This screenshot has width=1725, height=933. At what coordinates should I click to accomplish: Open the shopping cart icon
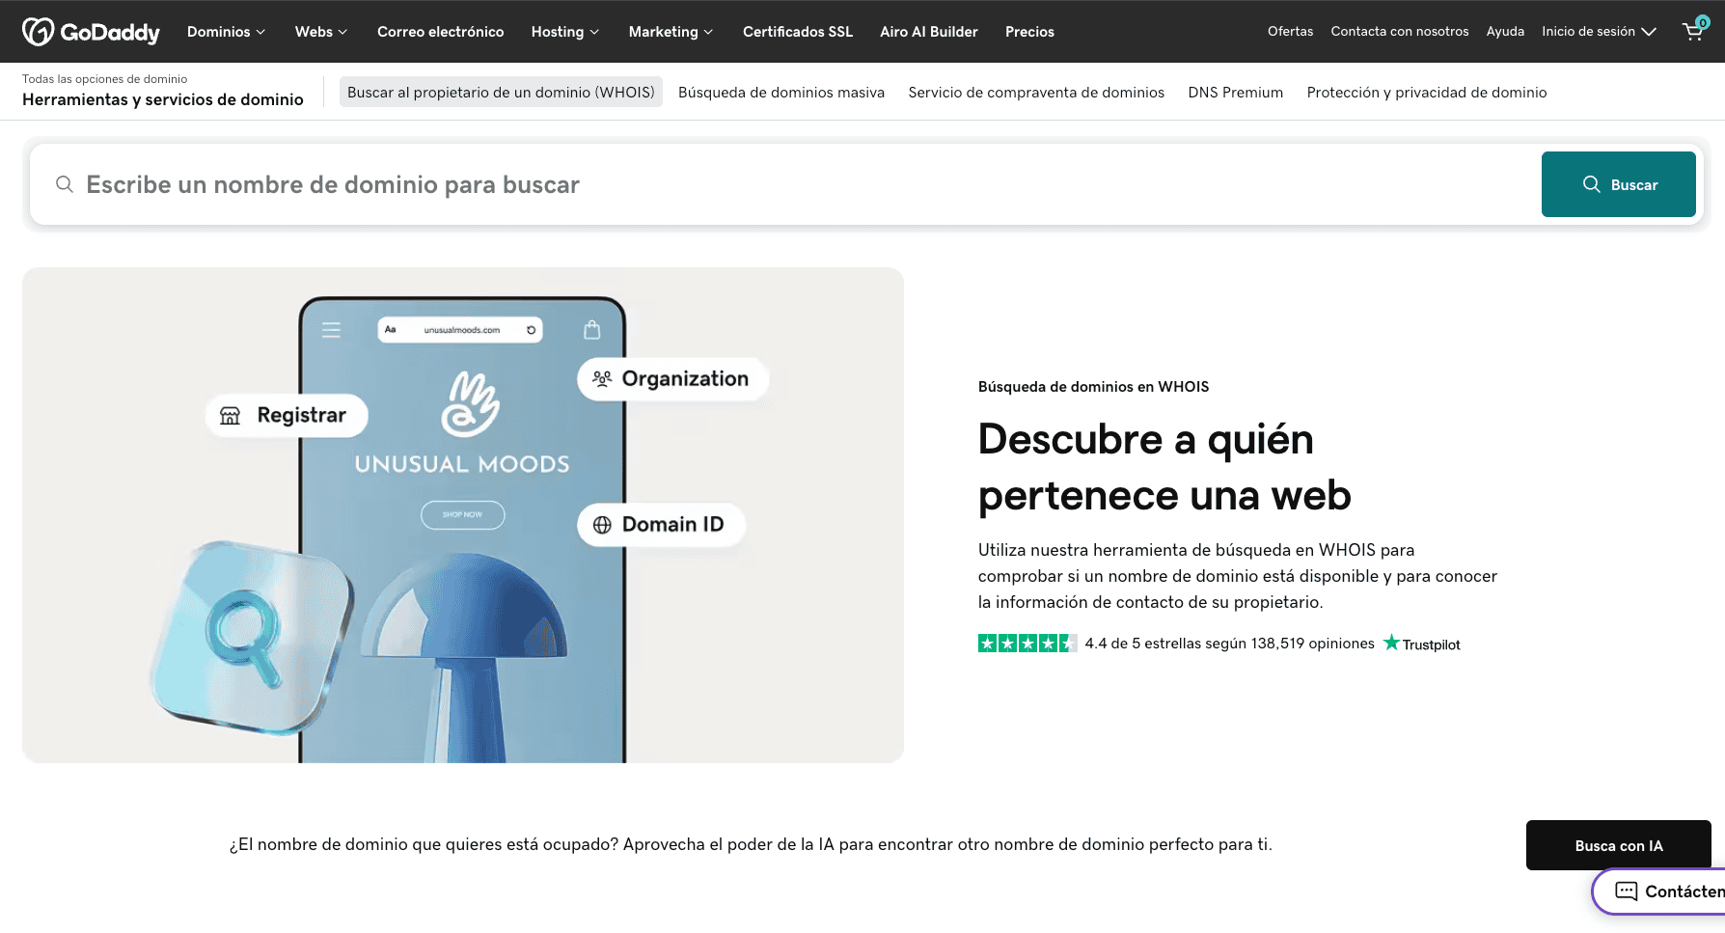point(1694,31)
